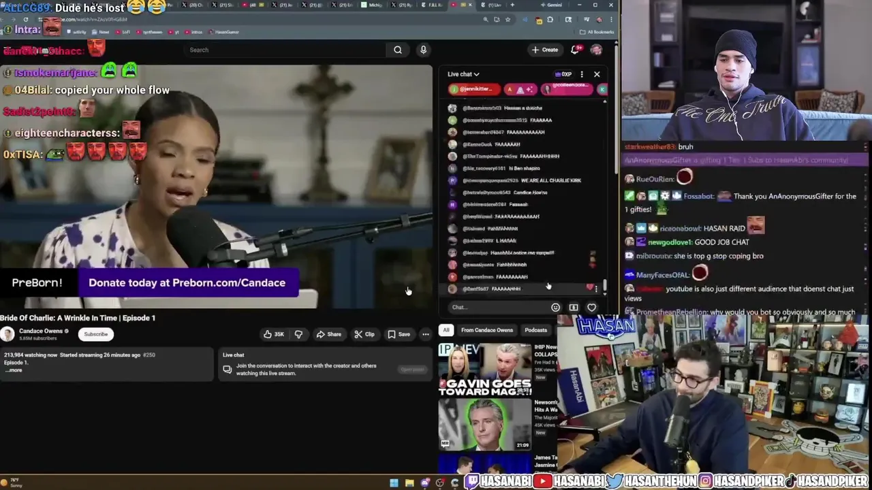Open emoji picker in chat box
This screenshot has width=872, height=490.
[x=555, y=307]
